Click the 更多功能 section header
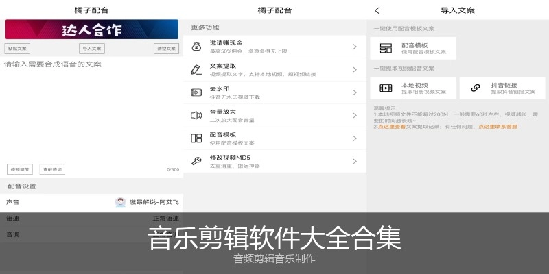 point(205,27)
